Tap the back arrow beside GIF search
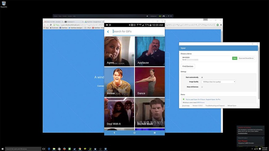The image size is (269, 151). pos(108,32)
